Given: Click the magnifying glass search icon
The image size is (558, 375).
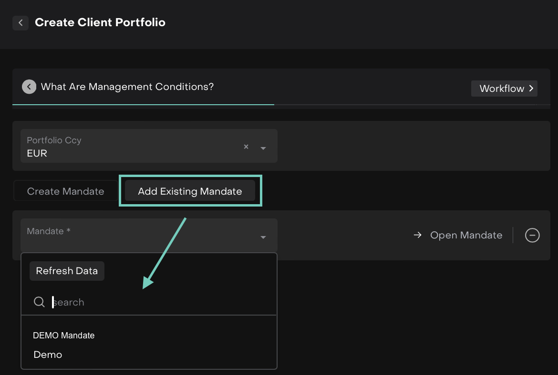Looking at the screenshot, I should pyautogui.click(x=39, y=302).
